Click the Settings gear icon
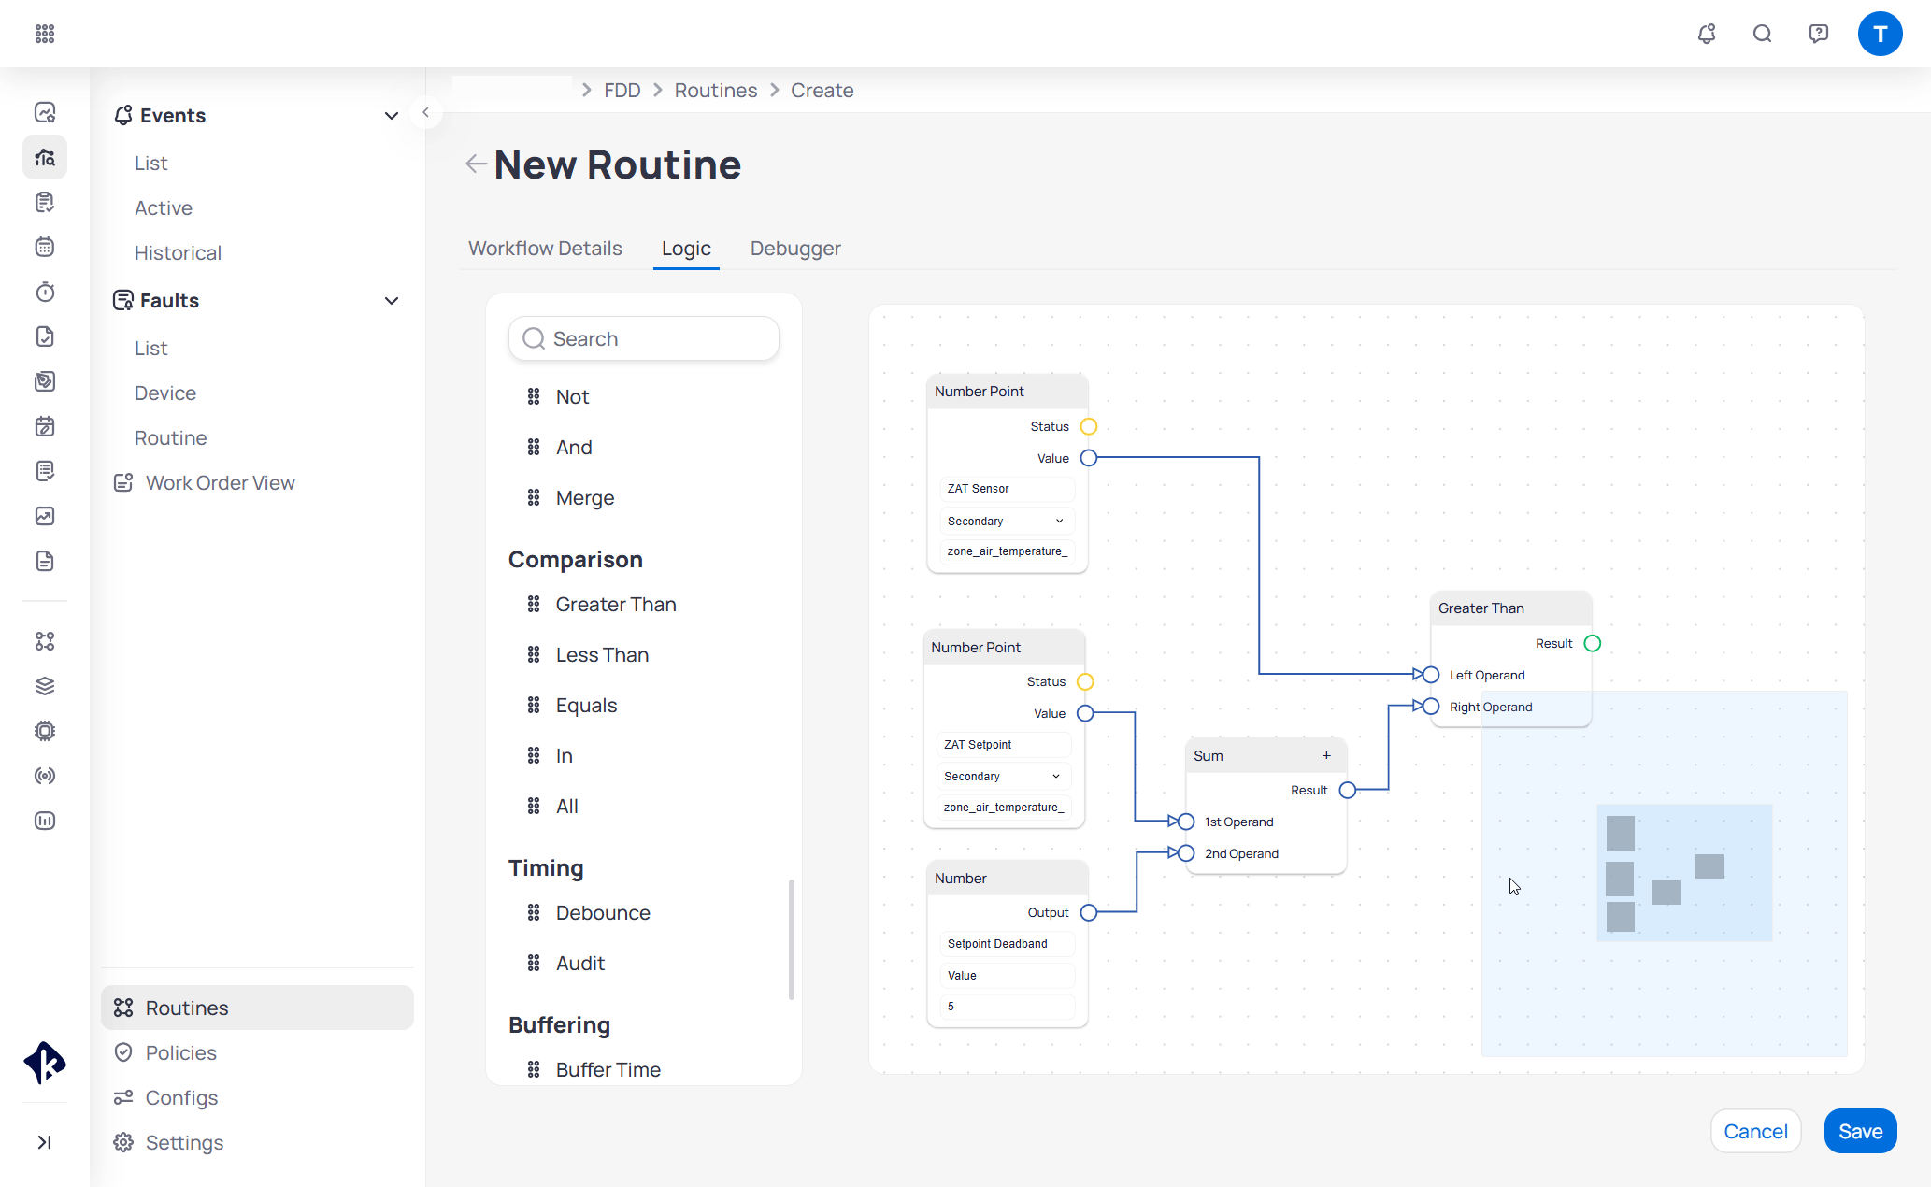The width and height of the screenshot is (1931, 1187). 123,1142
